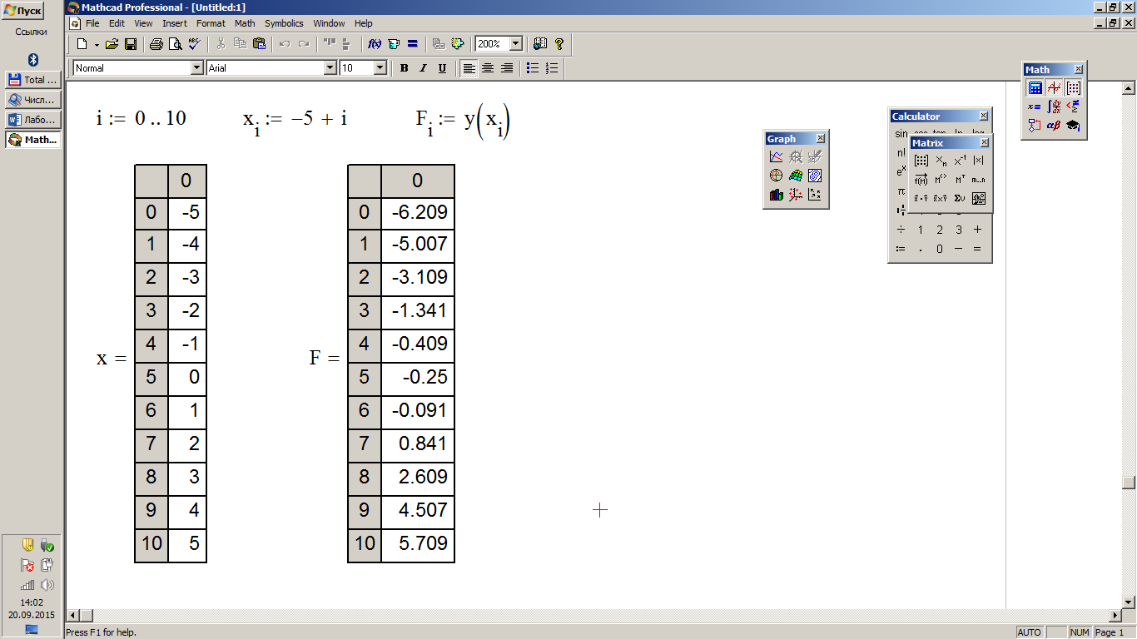Click the Matrix Transpose Mᵀ icon
The width and height of the screenshot is (1137, 639).
pos(960,180)
